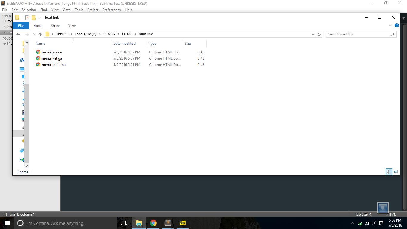Screen dimensions: 407x229
Task: Expand the chevron after This PC in address bar
Action: [71, 34]
